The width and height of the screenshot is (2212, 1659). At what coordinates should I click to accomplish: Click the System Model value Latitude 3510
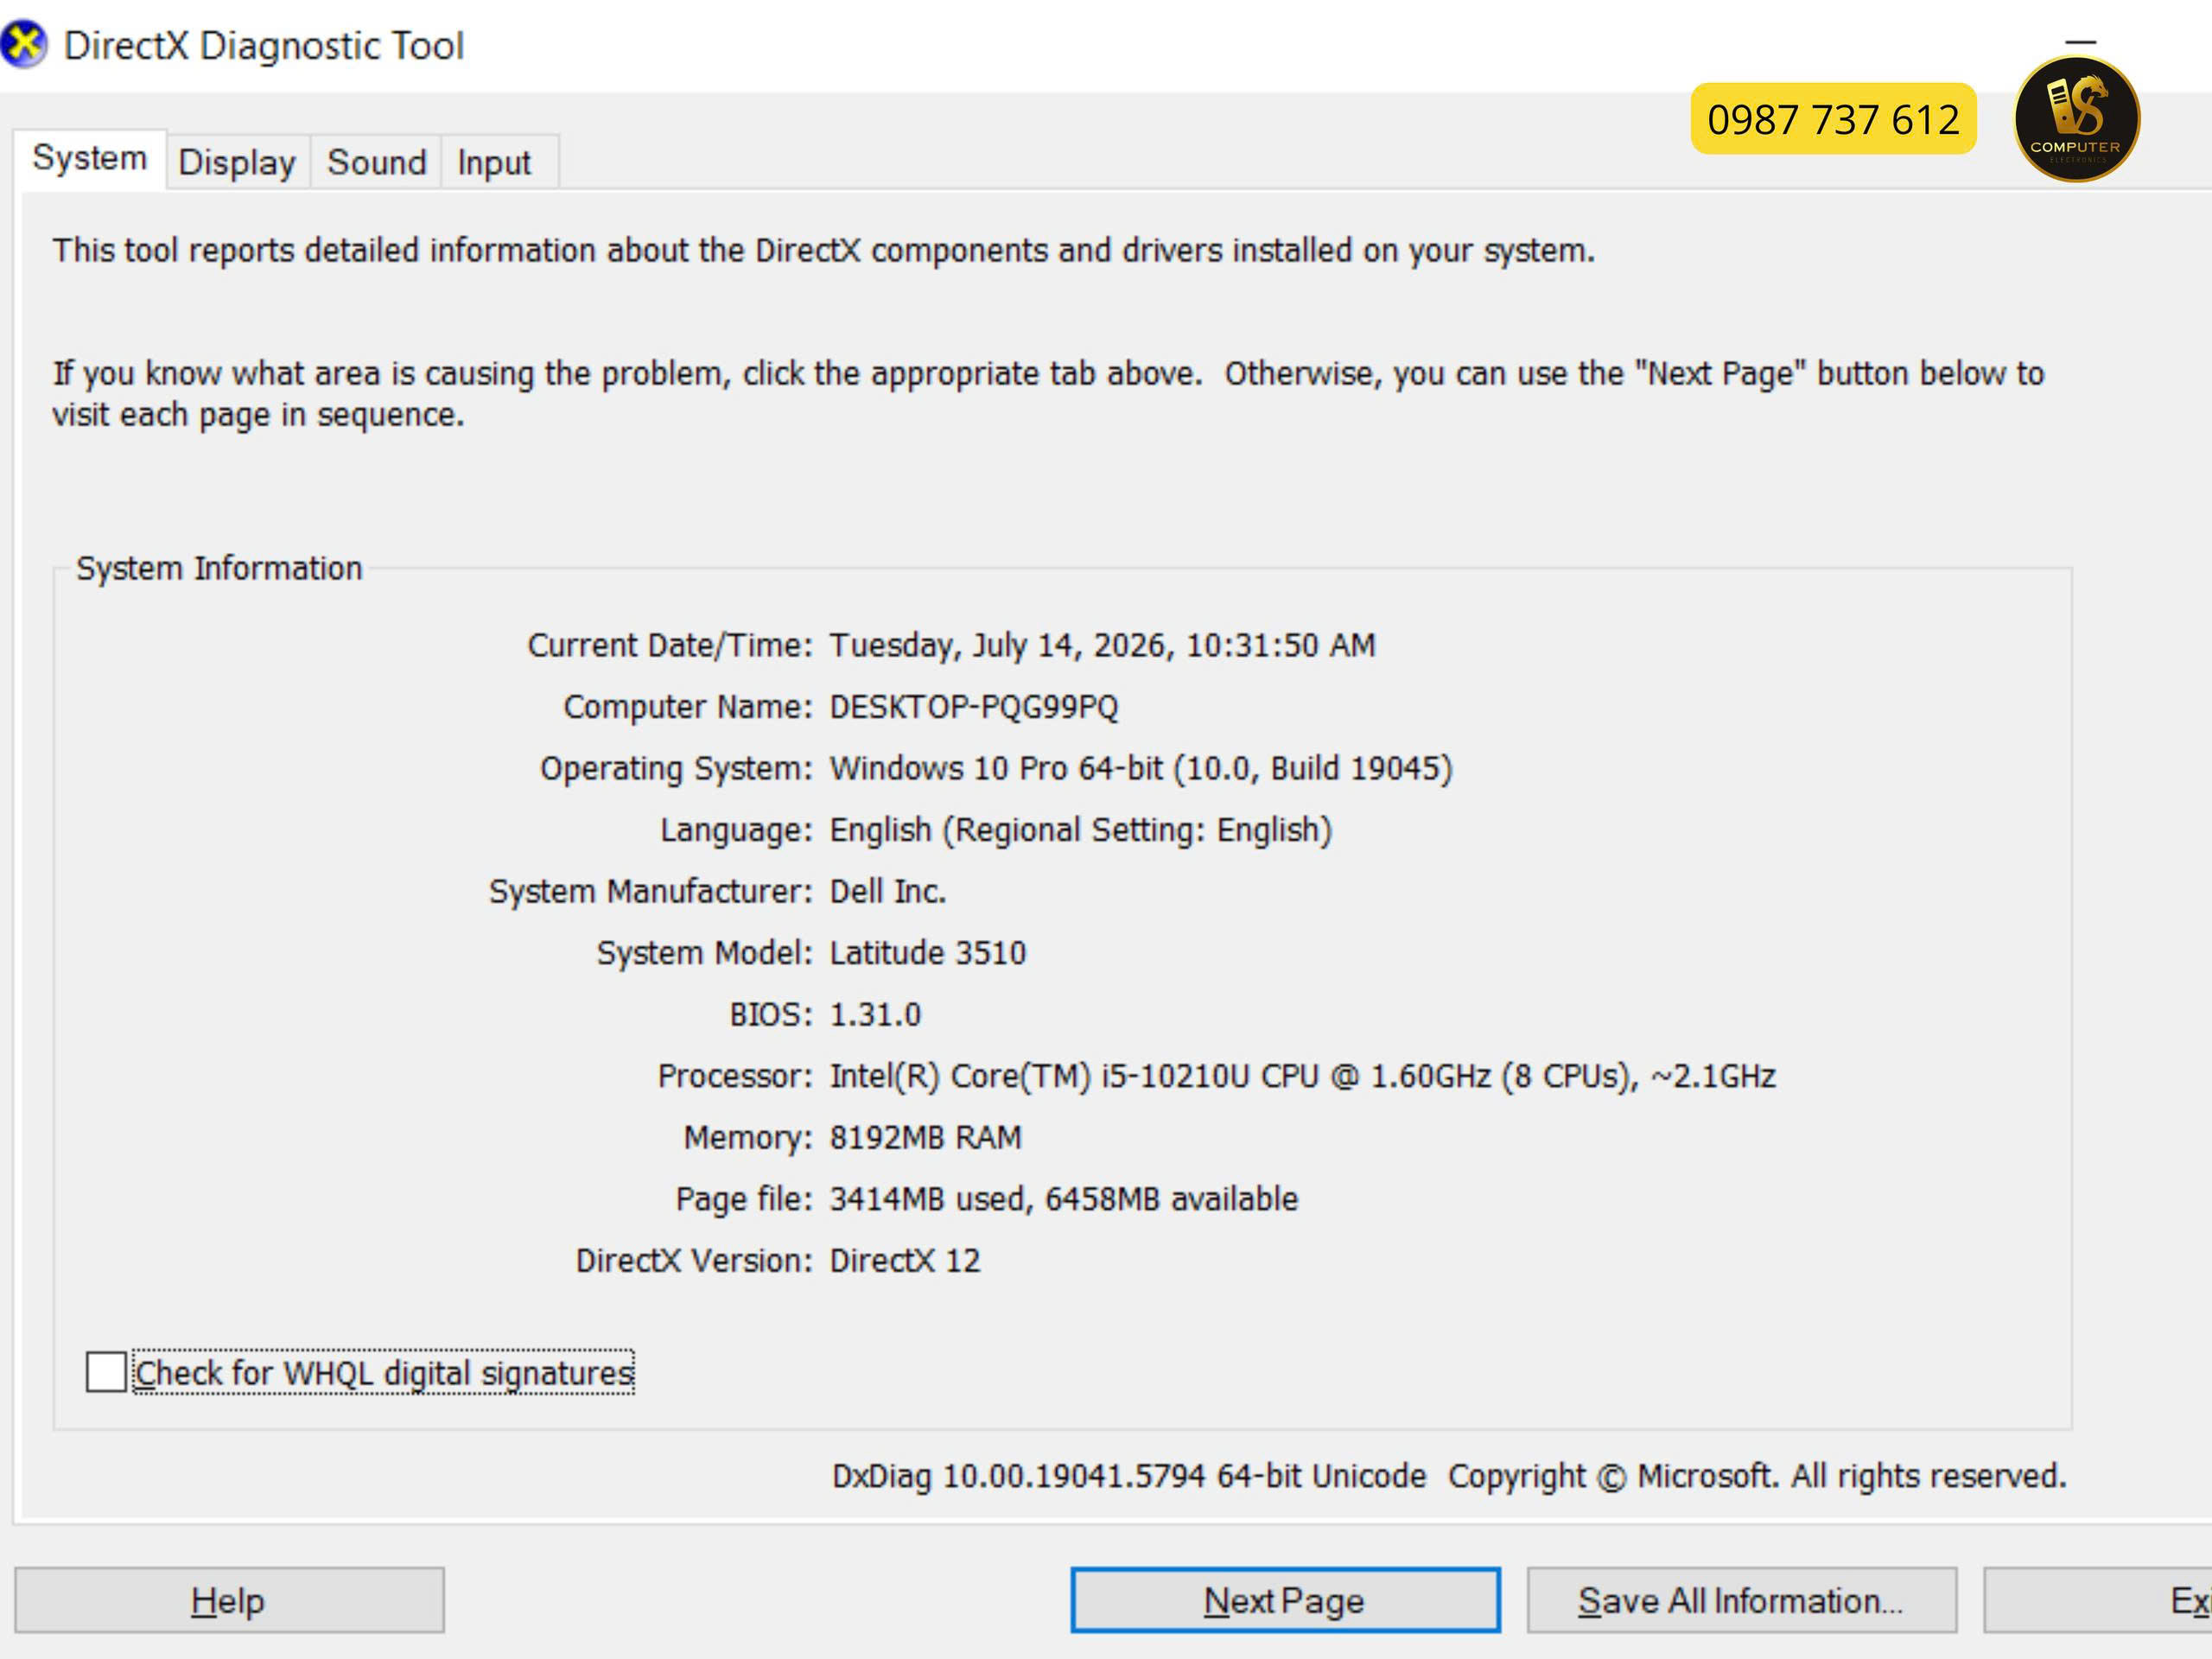pyautogui.click(x=928, y=953)
